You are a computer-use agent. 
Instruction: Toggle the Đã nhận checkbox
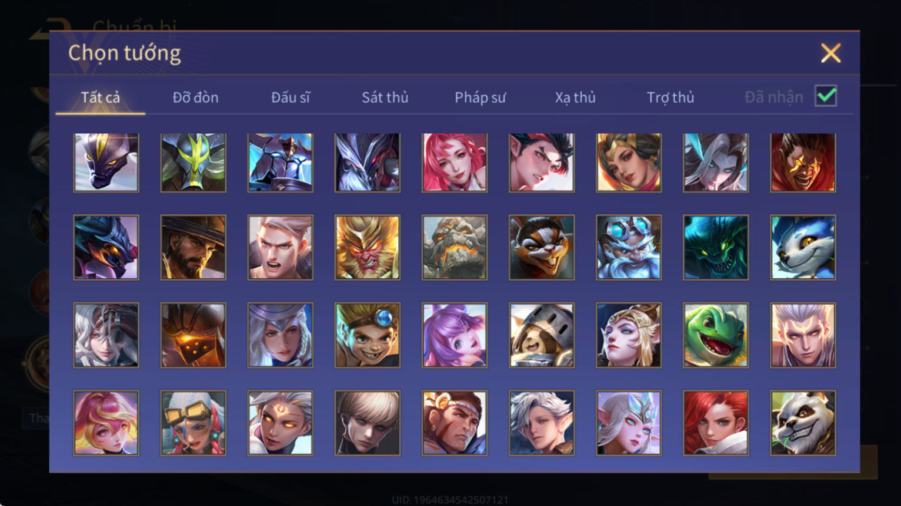(x=826, y=96)
